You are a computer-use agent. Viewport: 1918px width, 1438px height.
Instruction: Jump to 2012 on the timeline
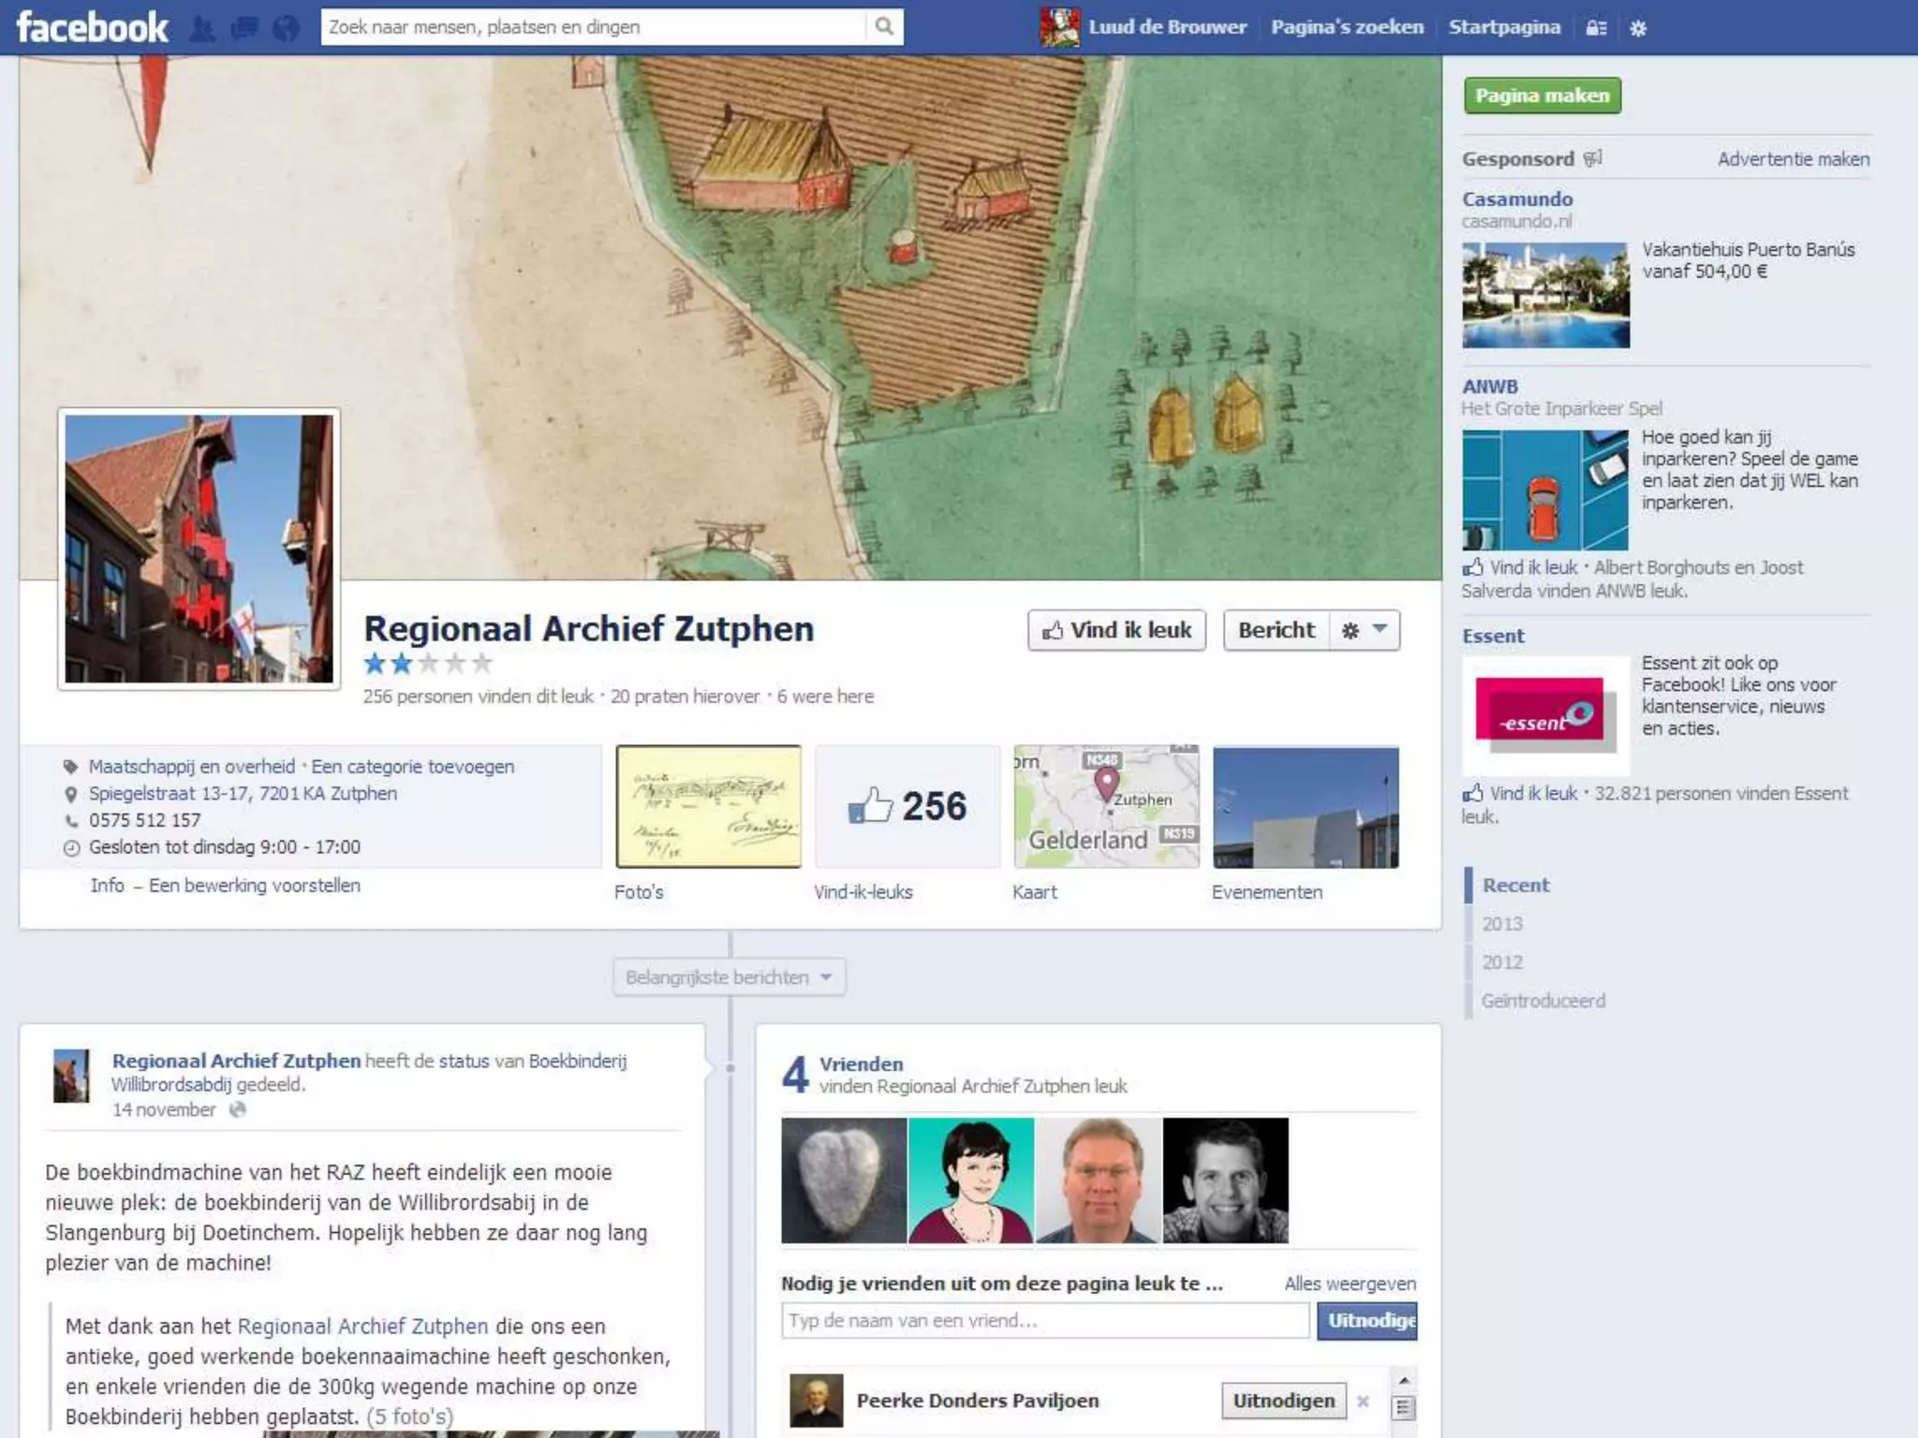pos(1502,962)
